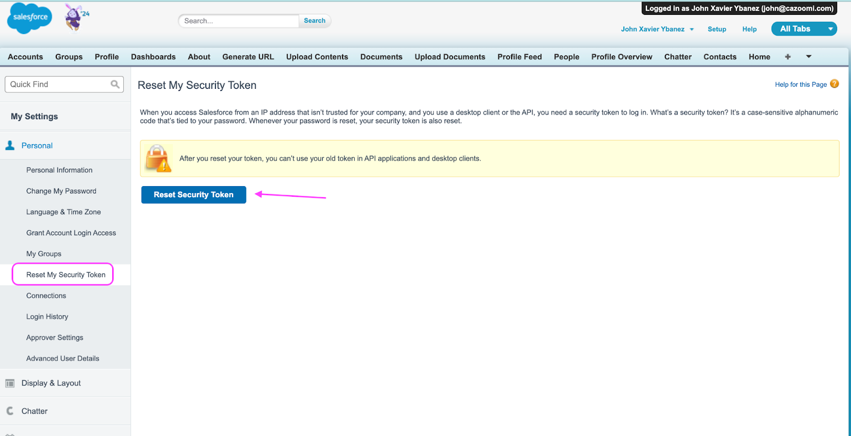
Task: Open Language & Time Zone settings
Action: (63, 212)
